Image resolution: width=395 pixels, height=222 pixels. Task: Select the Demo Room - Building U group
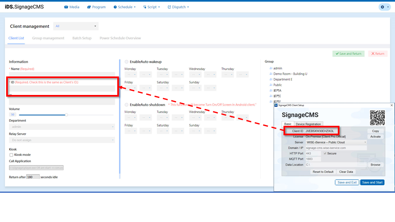click(290, 74)
